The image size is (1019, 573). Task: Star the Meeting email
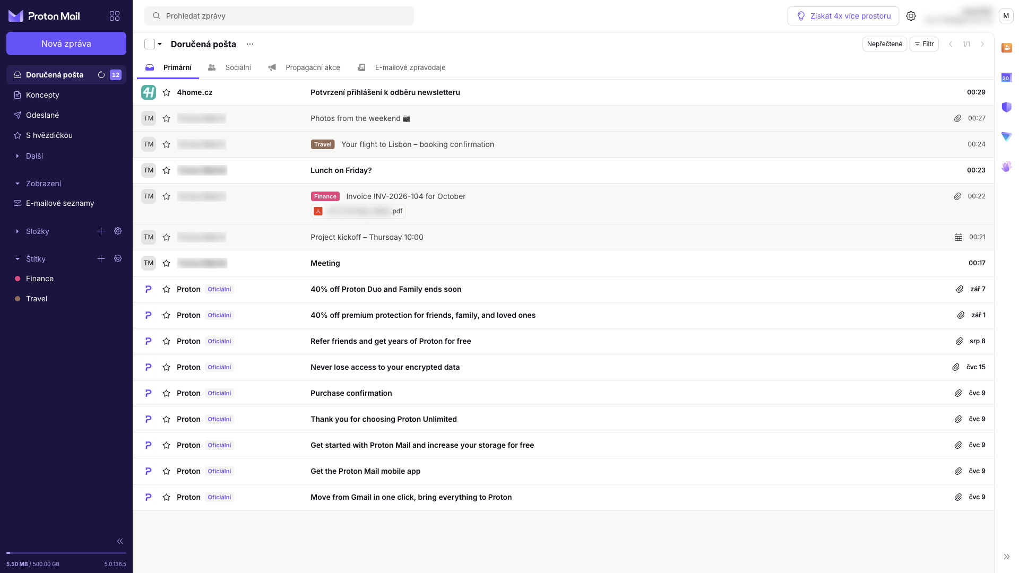(166, 263)
